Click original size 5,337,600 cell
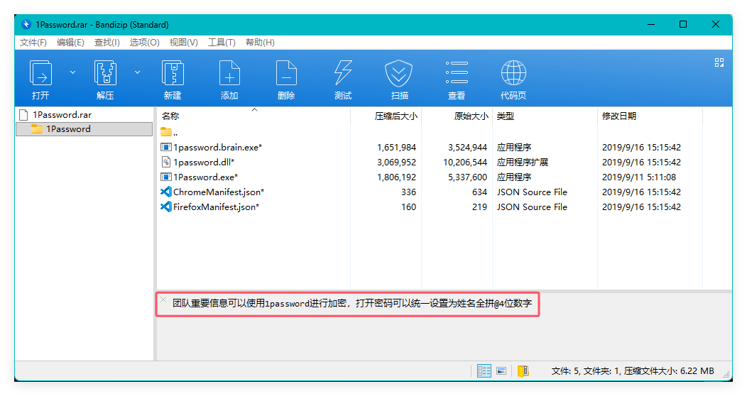The image size is (747, 396). (467, 177)
